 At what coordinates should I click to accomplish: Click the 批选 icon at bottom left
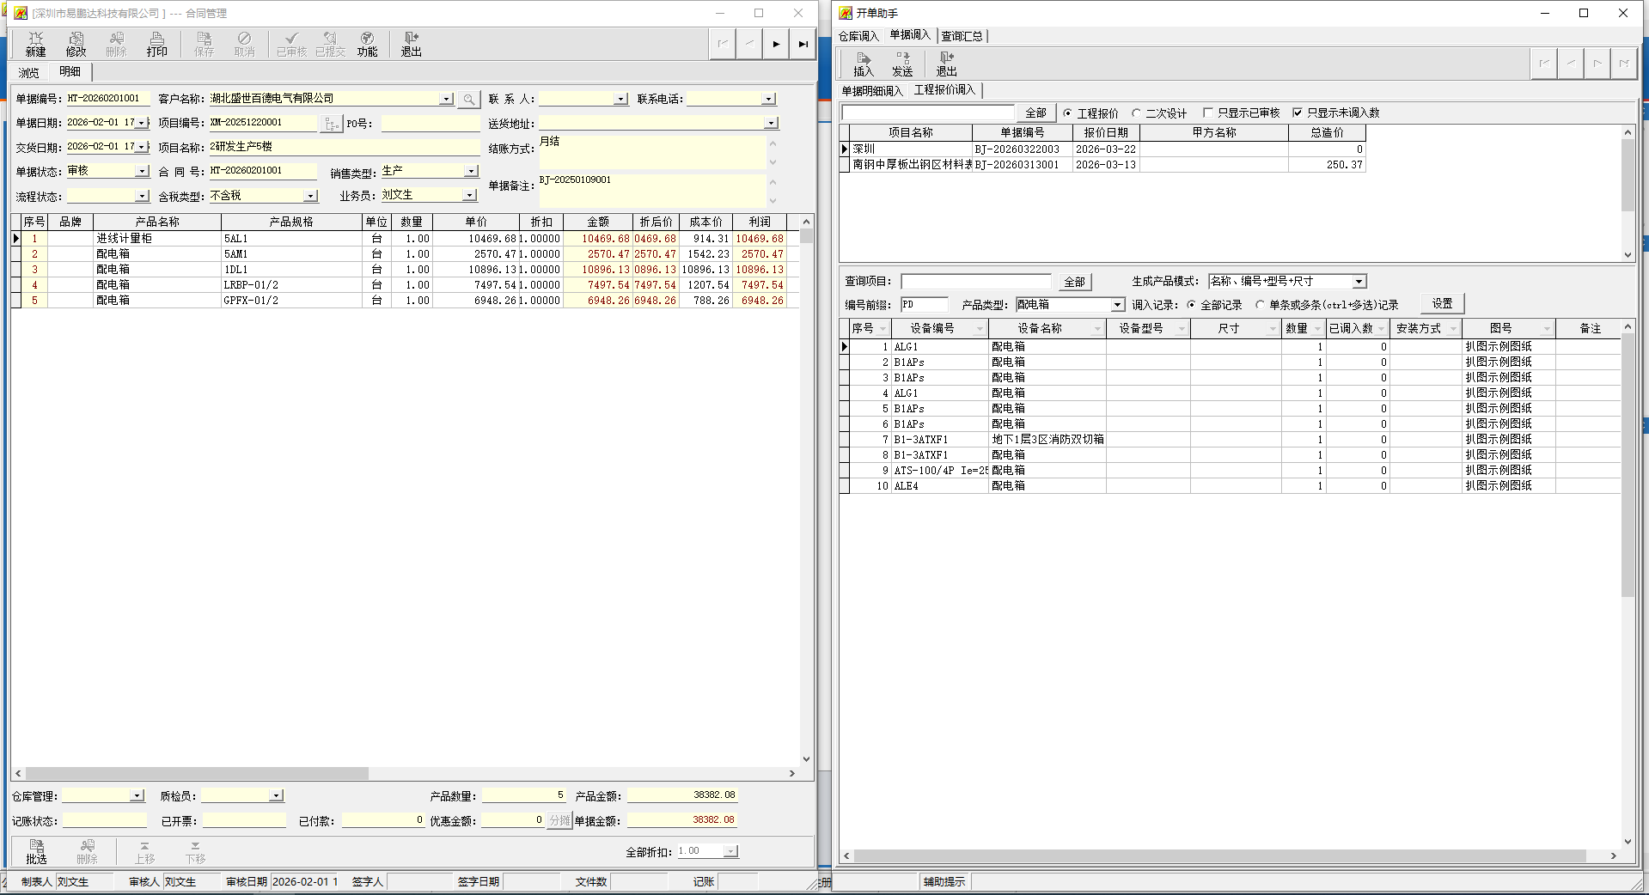[x=36, y=851]
